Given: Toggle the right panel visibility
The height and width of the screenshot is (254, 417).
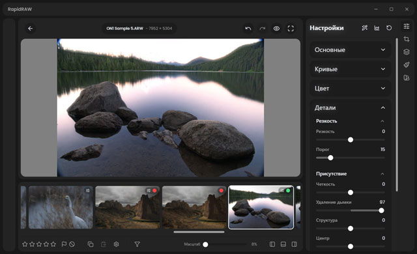Looking at the screenshot, I should click(294, 244).
